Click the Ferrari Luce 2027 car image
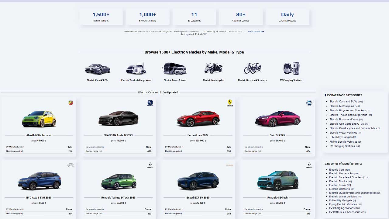Image resolution: width=389 pixels, height=219 pixels. point(198,119)
